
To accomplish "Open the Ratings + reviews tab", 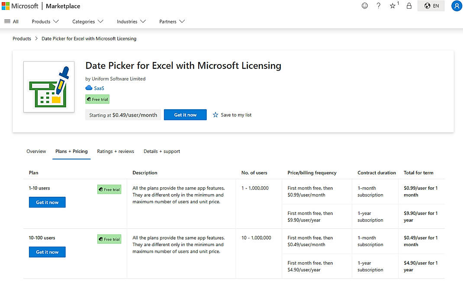I will click(x=116, y=151).
